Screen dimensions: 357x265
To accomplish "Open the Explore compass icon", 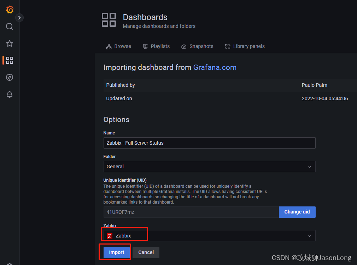I will click(10, 77).
